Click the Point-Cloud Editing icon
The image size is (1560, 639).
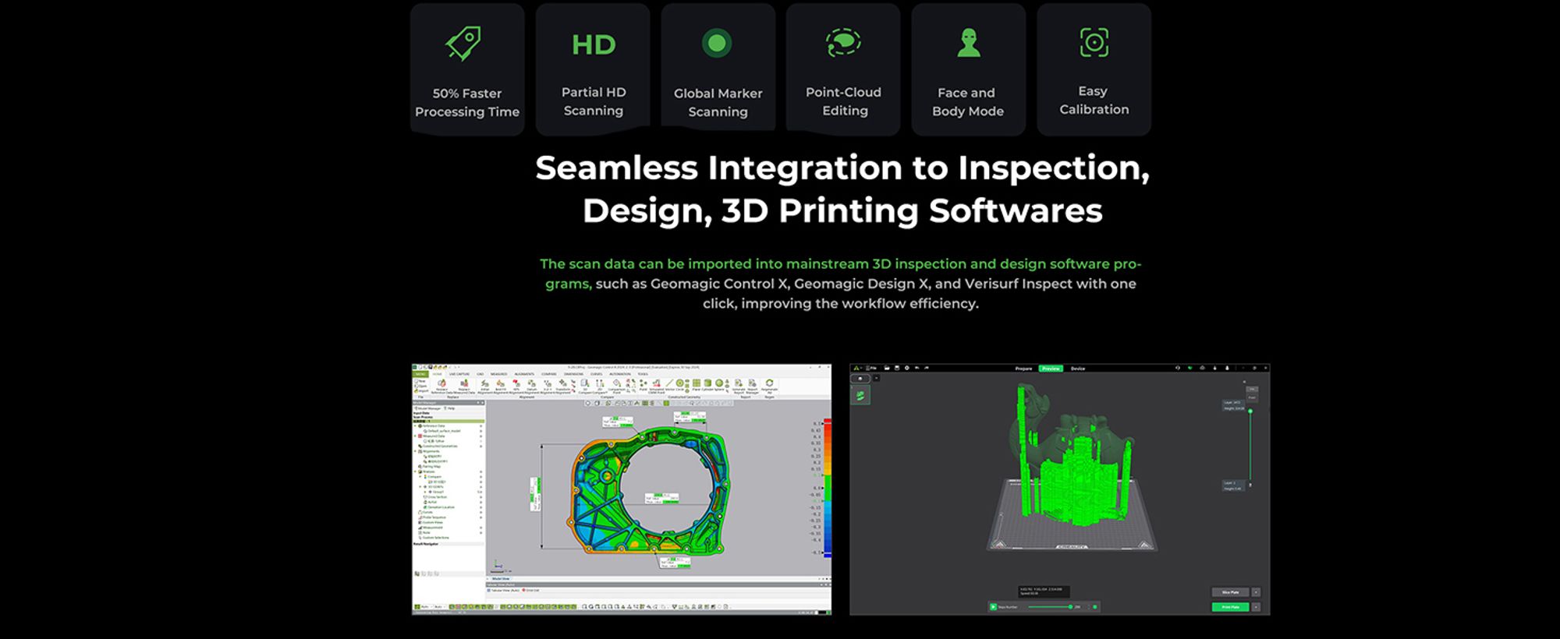(x=843, y=42)
